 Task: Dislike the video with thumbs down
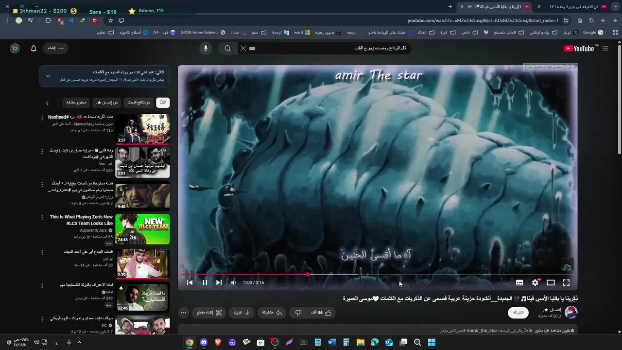coord(298,313)
